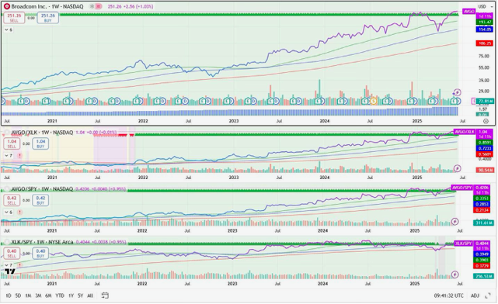Click the purple XLK/SPY price-line tag
This screenshot has height=304, width=498.
(463, 244)
